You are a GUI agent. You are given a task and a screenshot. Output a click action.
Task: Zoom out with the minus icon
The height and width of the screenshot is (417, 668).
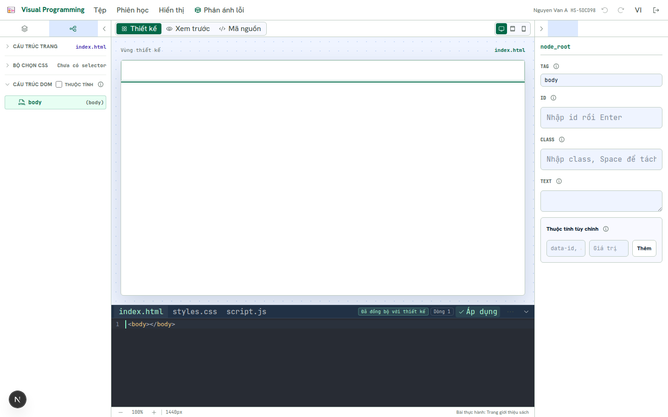coord(121,412)
